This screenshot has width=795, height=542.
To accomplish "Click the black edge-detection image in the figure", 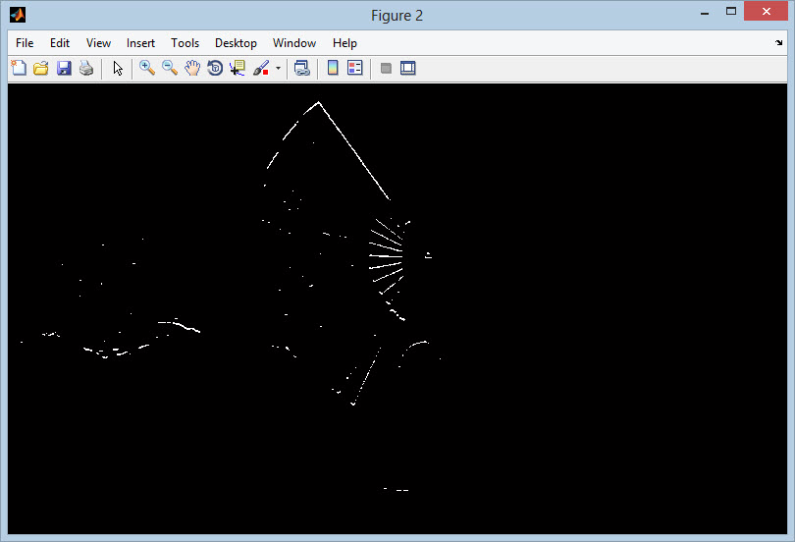I will click(x=397, y=308).
